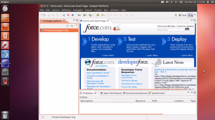Image resolution: width=215 pixels, height=120 pixels.
Task: Click the Go button beside Search Help
Action: tap(187, 29)
